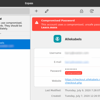100x100 pixels.
Task: Open the password generator icon
Action: [x=92, y=11]
